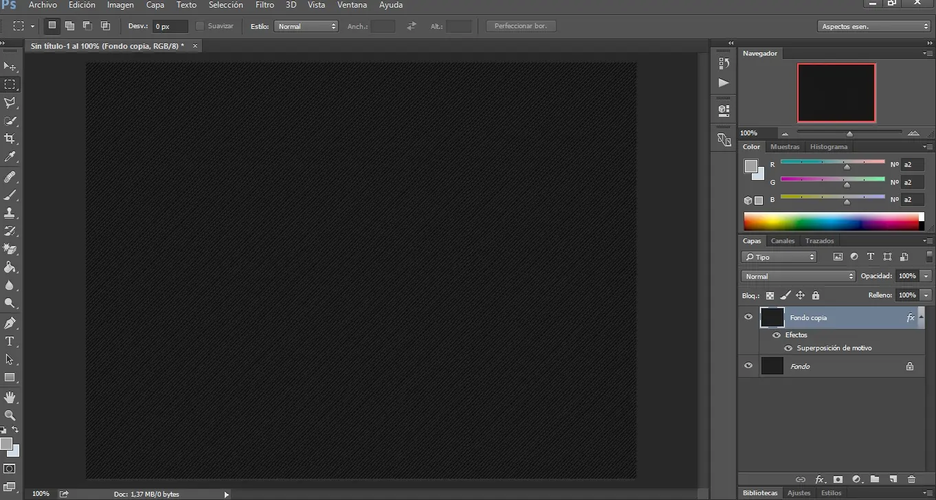Select the Eyedropper tool
The image size is (936, 500).
coord(10,157)
